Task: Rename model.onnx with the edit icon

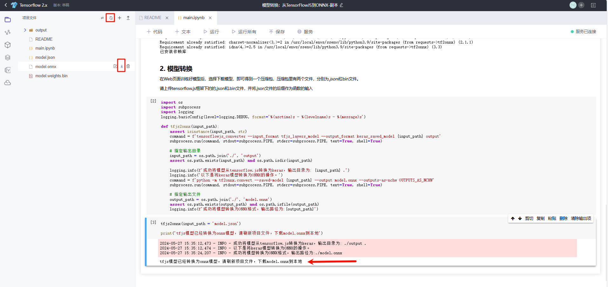Action: click(115, 66)
